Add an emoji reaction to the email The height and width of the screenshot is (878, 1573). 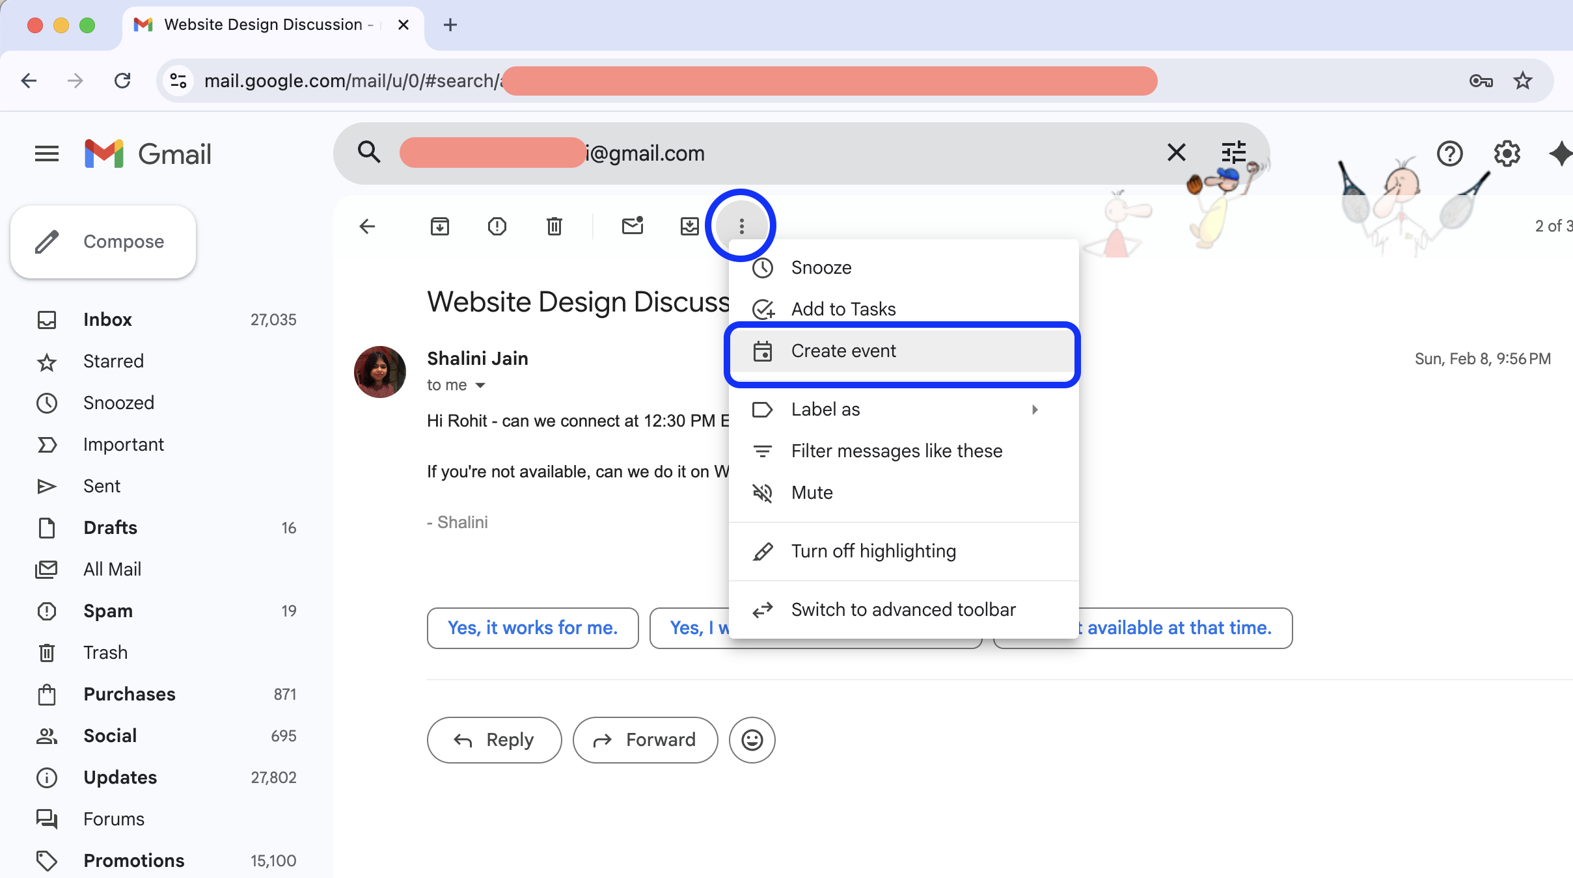pyautogui.click(x=752, y=740)
